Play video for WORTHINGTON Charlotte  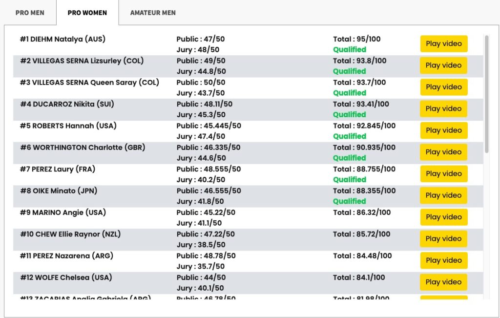[x=443, y=152]
